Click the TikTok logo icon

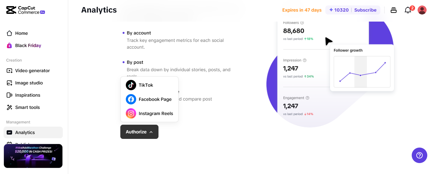click(131, 85)
